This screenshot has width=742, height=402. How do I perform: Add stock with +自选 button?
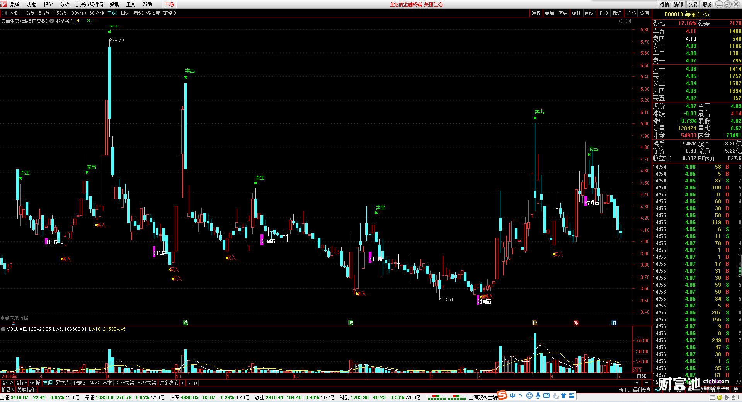(x=631, y=13)
